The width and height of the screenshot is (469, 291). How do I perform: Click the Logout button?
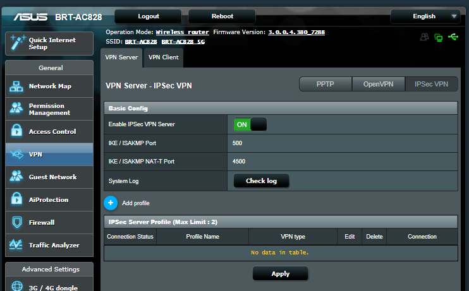pyautogui.click(x=149, y=16)
